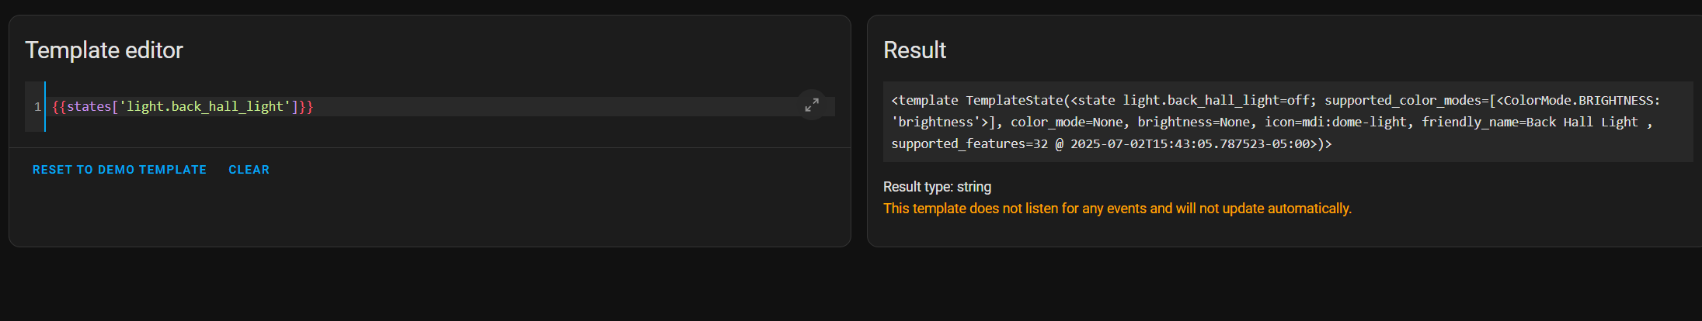The image size is (1702, 321).
Task: Click the opening {{ braces in the editor
Action: tap(59, 106)
